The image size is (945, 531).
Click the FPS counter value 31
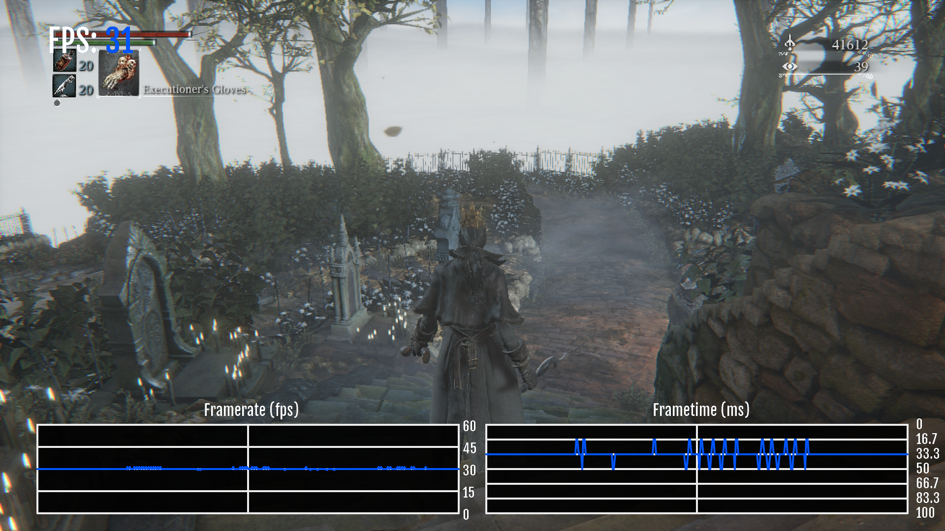120,40
